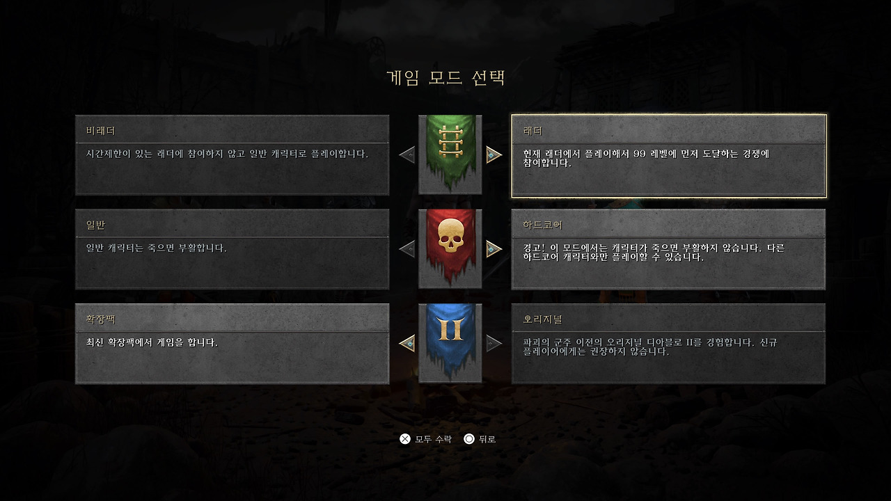Viewport: 891px width, 501px height.
Task: Choose the 일반 (normal) character mode
Action: coord(232,249)
